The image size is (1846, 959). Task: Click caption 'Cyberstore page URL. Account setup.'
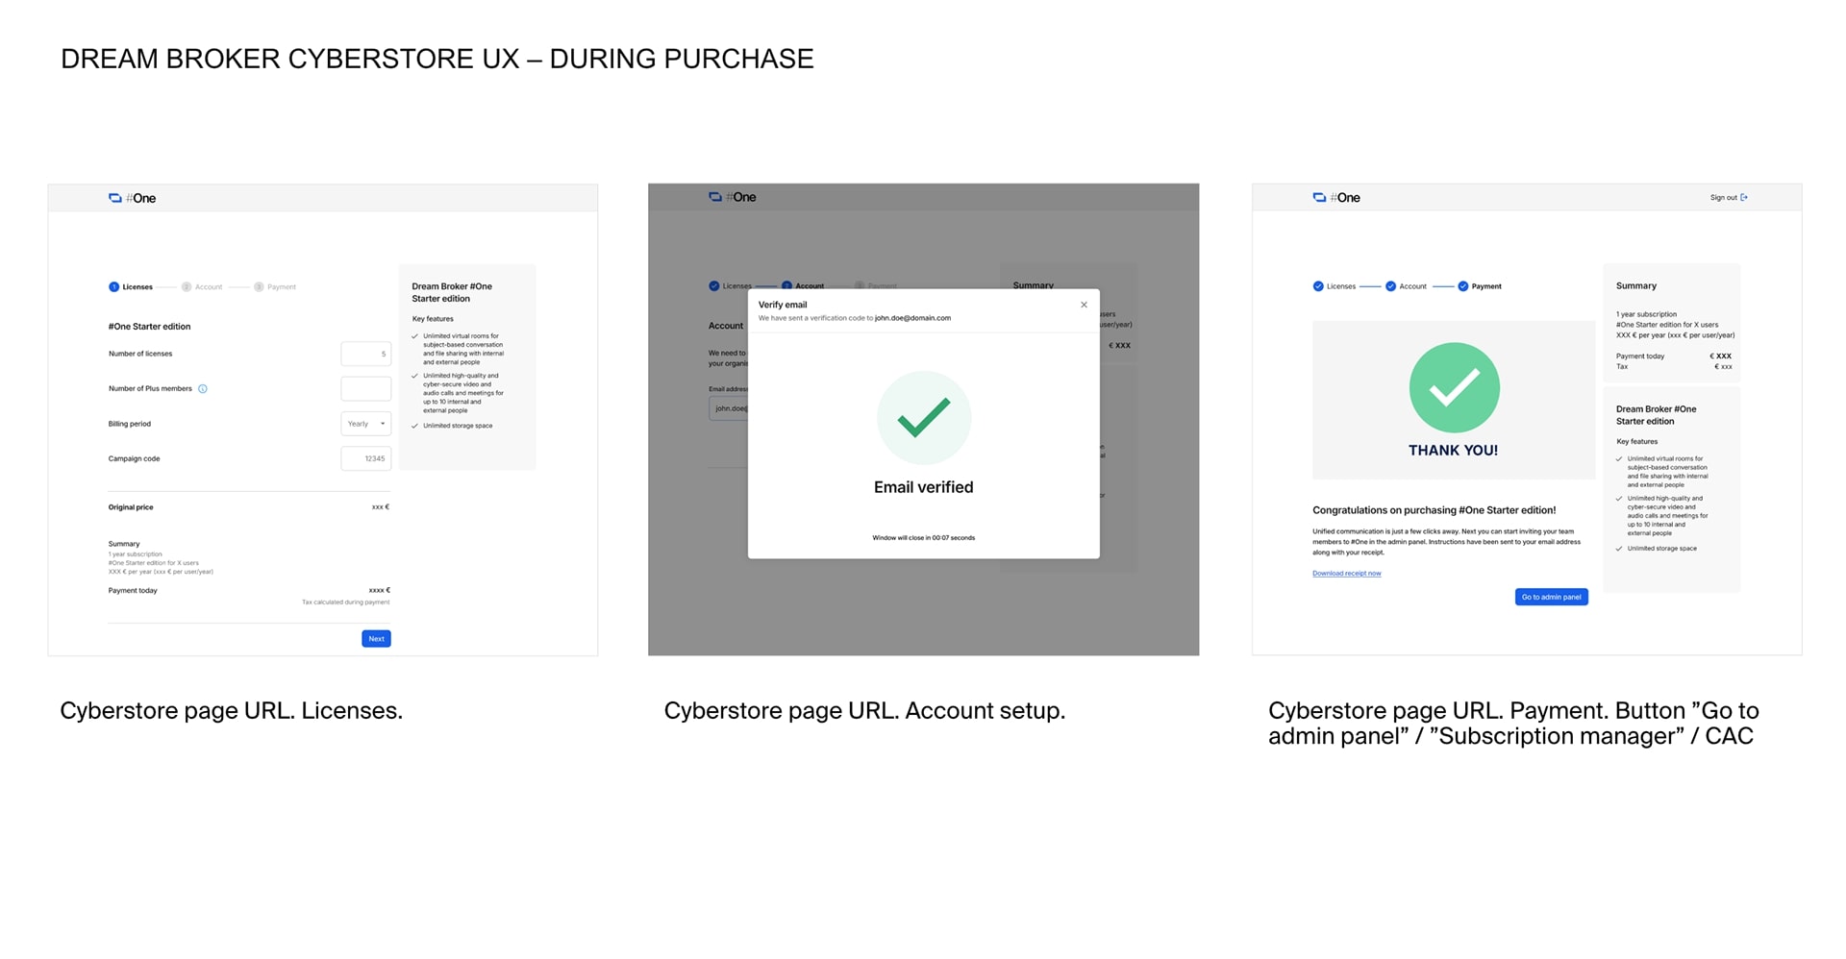click(x=864, y=711)
